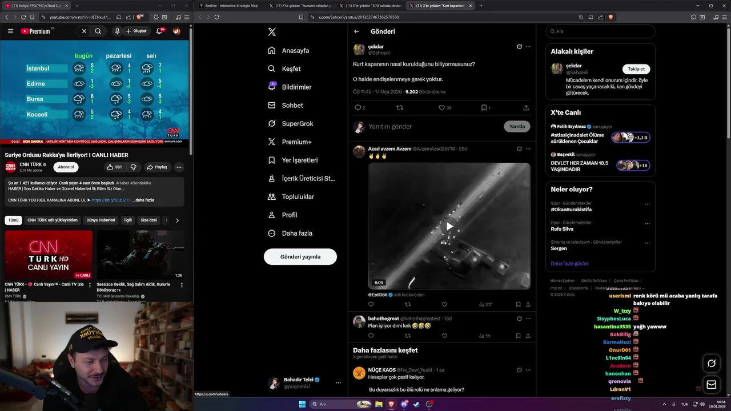Like çekdar's post showing 35 likes

click(x=441, y=107)
